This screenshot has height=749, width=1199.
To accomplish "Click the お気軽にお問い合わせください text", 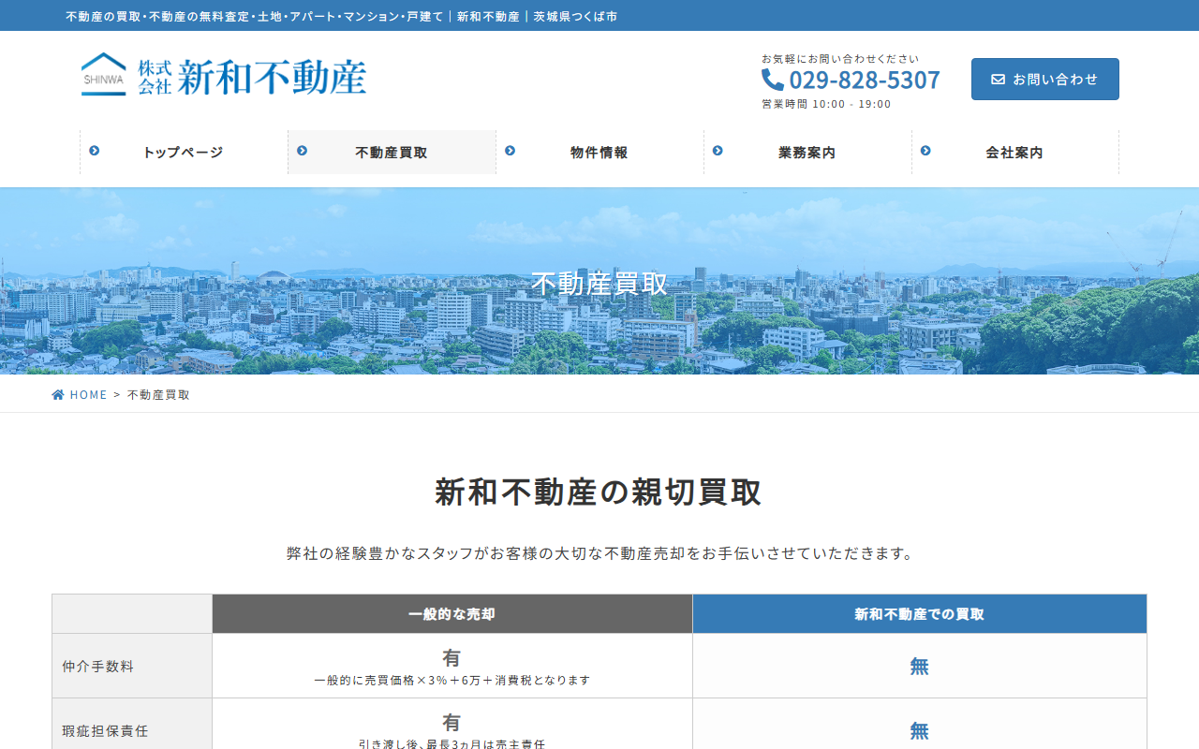I will tap(840, 59).
